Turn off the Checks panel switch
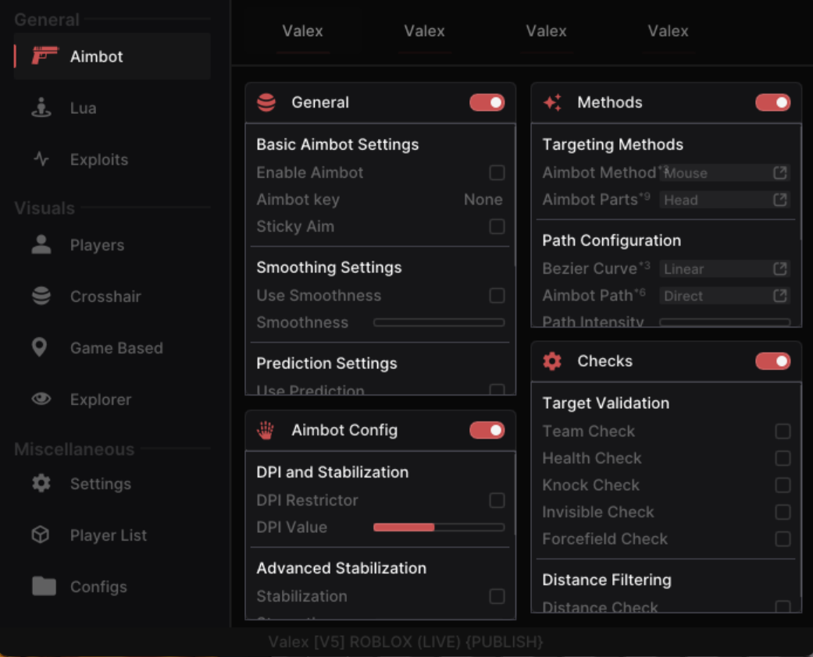The height and width of the screenshot is (657, 813). 772,361
